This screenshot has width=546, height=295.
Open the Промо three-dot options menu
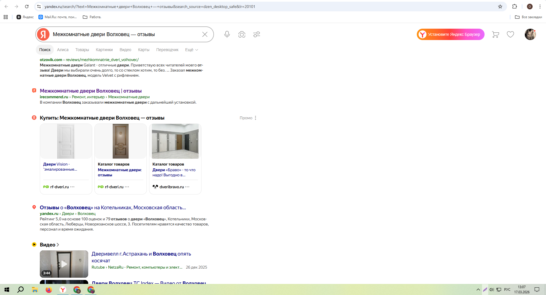[256, 118]
